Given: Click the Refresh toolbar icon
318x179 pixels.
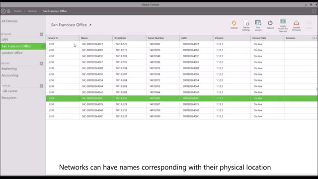Looking at the screenshot, I should tap(234, 25).
